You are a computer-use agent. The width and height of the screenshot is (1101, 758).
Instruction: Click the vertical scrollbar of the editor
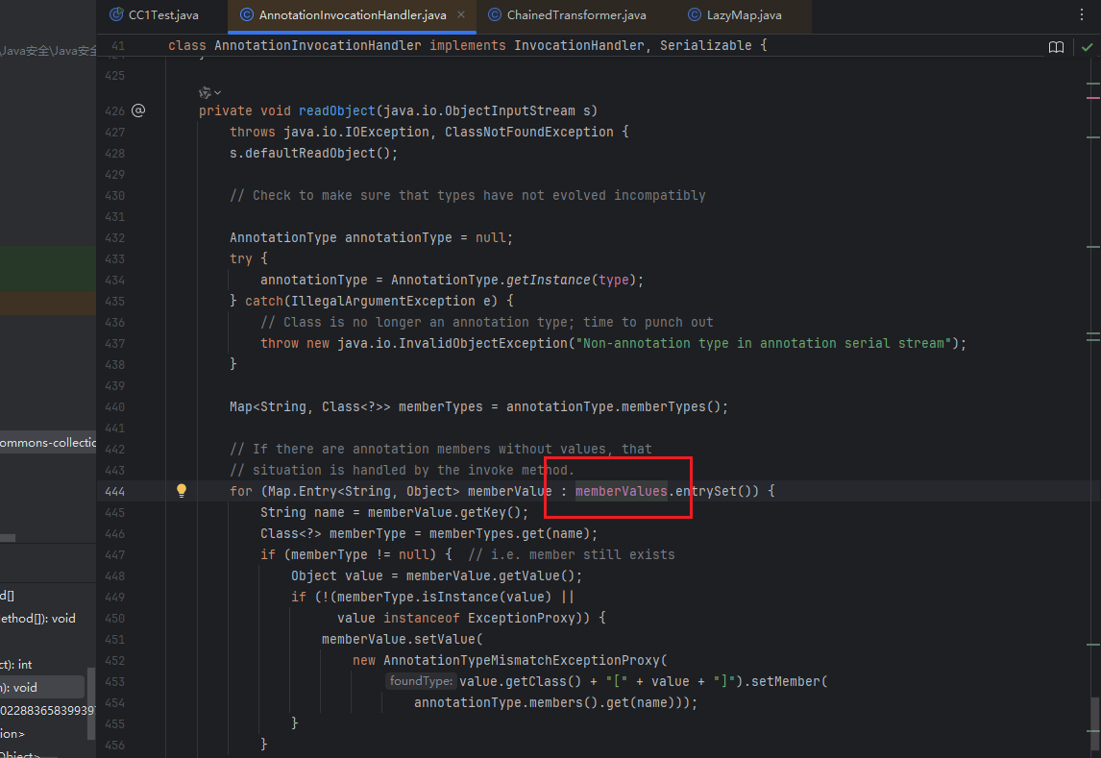1095,716
